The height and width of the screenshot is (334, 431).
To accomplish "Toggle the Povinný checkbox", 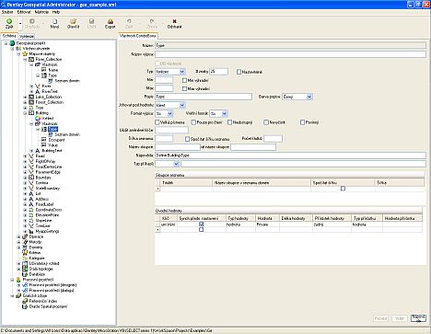I will (302, 122).
